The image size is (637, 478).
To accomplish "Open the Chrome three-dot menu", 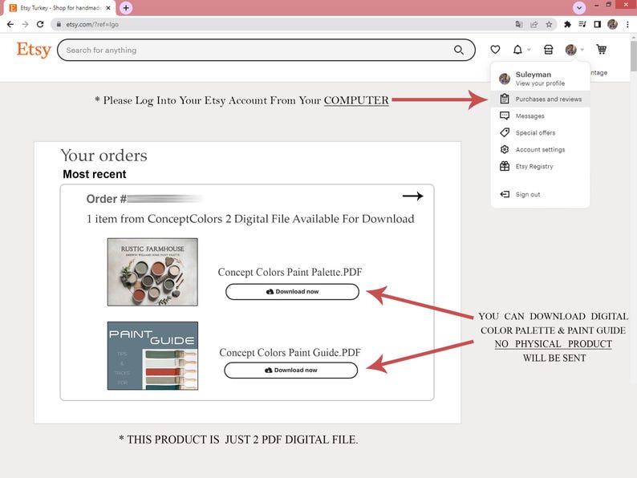I will point(627,24).
